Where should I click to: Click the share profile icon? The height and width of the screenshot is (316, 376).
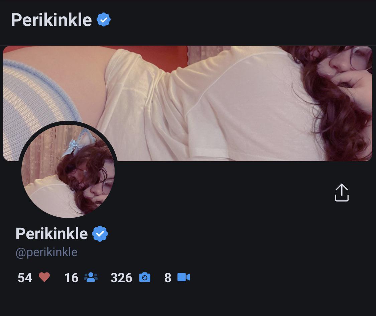tap(342, 193)
